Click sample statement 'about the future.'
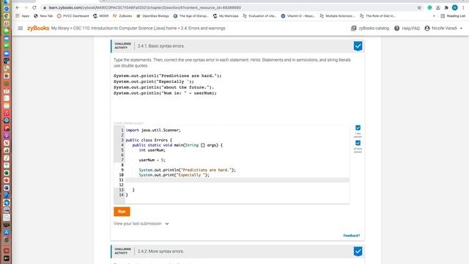This screenshot has width=469, height=264. coord(163,87)
